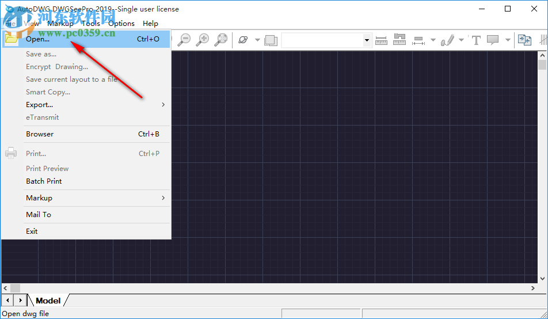
Task: Click the horizontal scrollbar left arrow
Action: tap(5, 288)
